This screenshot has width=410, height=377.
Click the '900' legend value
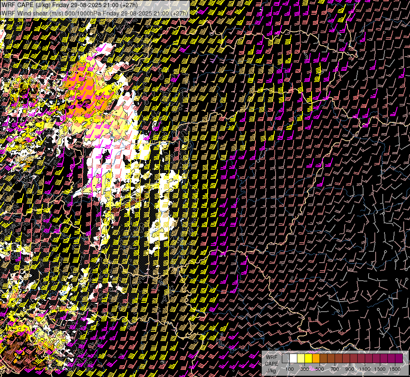(x=350, y=369)
